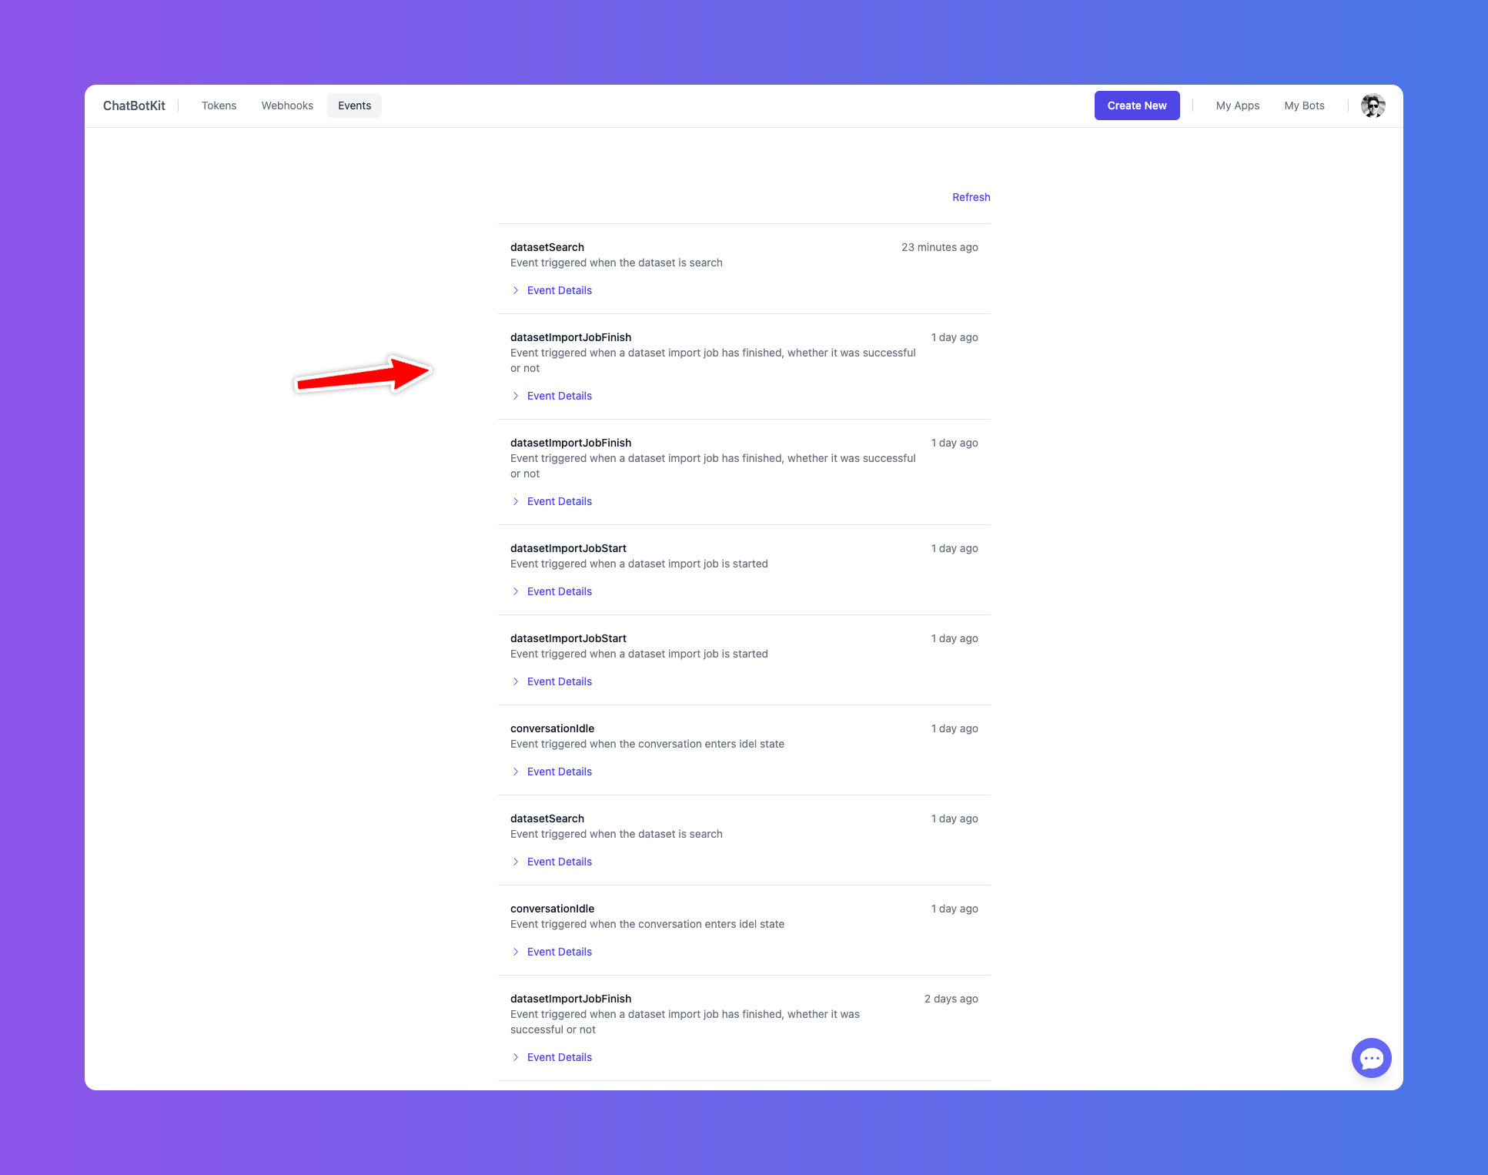
Task: Switch to the Tokens tab
Action: (219, 105)
